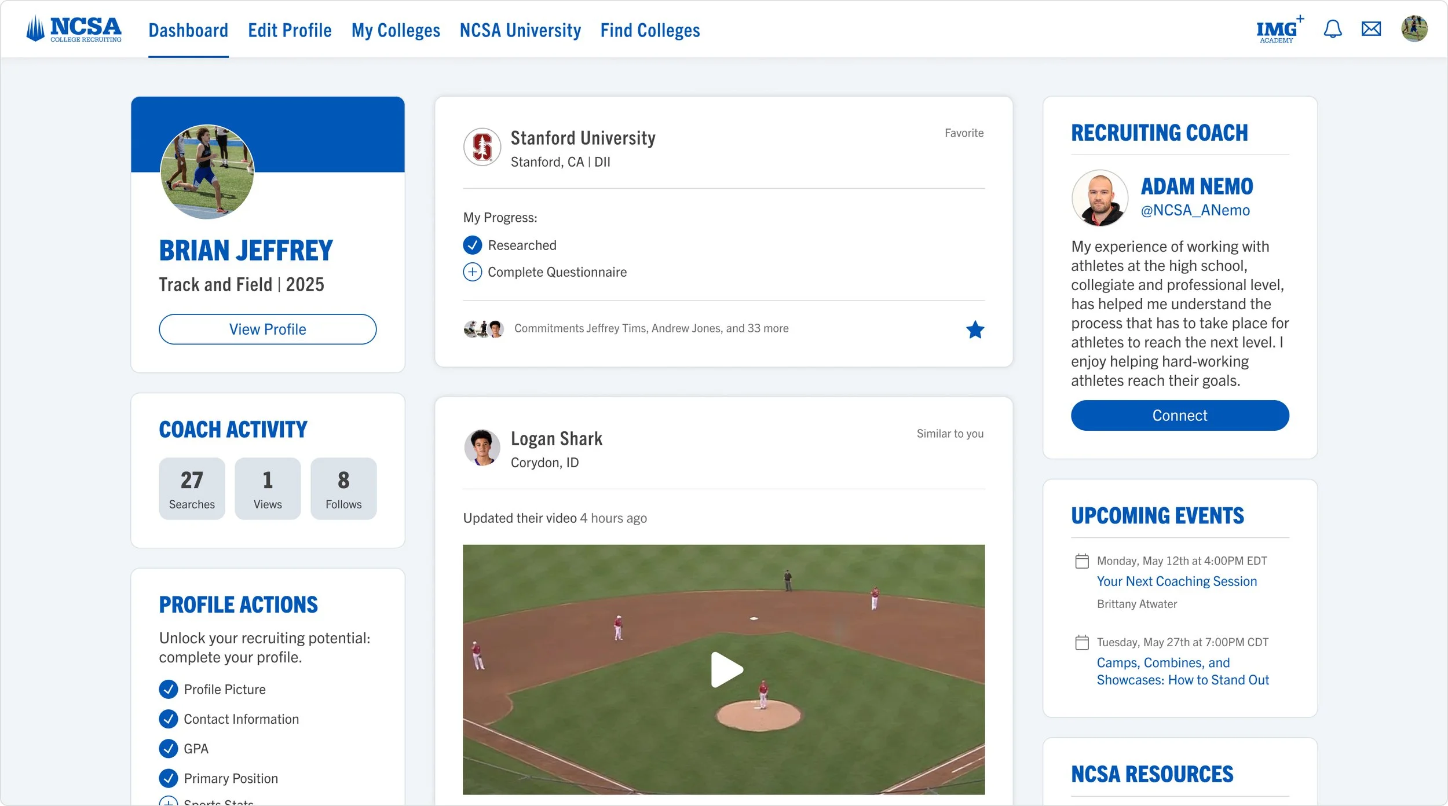
Task: Open Logan Shark's name link
Action: pyautogui.click(x=557, y=439)
